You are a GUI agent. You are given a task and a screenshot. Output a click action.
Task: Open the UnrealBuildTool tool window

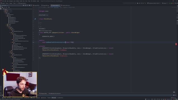(x=60, y=98)
